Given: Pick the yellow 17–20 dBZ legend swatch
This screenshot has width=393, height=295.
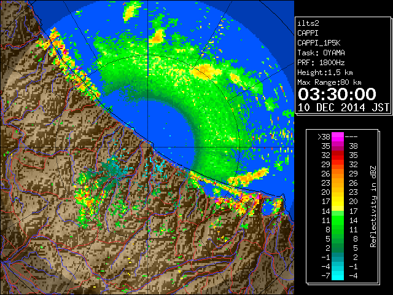Looking at the screenshot, I should [x=338, y=202].
